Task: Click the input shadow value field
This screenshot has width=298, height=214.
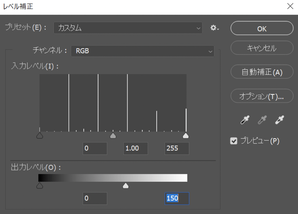Action: (x=95, y=148)
